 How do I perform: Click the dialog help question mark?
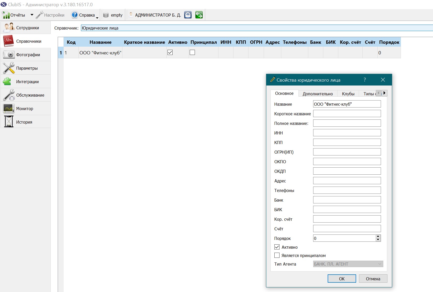pos(365,80)
